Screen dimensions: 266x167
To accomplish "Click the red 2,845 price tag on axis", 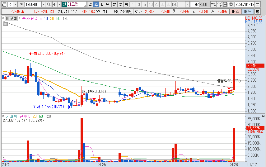I will [x=255, y=65].
